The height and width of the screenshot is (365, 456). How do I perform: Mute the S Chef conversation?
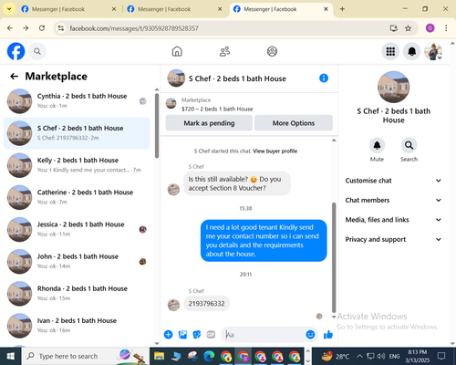(377, 145)
